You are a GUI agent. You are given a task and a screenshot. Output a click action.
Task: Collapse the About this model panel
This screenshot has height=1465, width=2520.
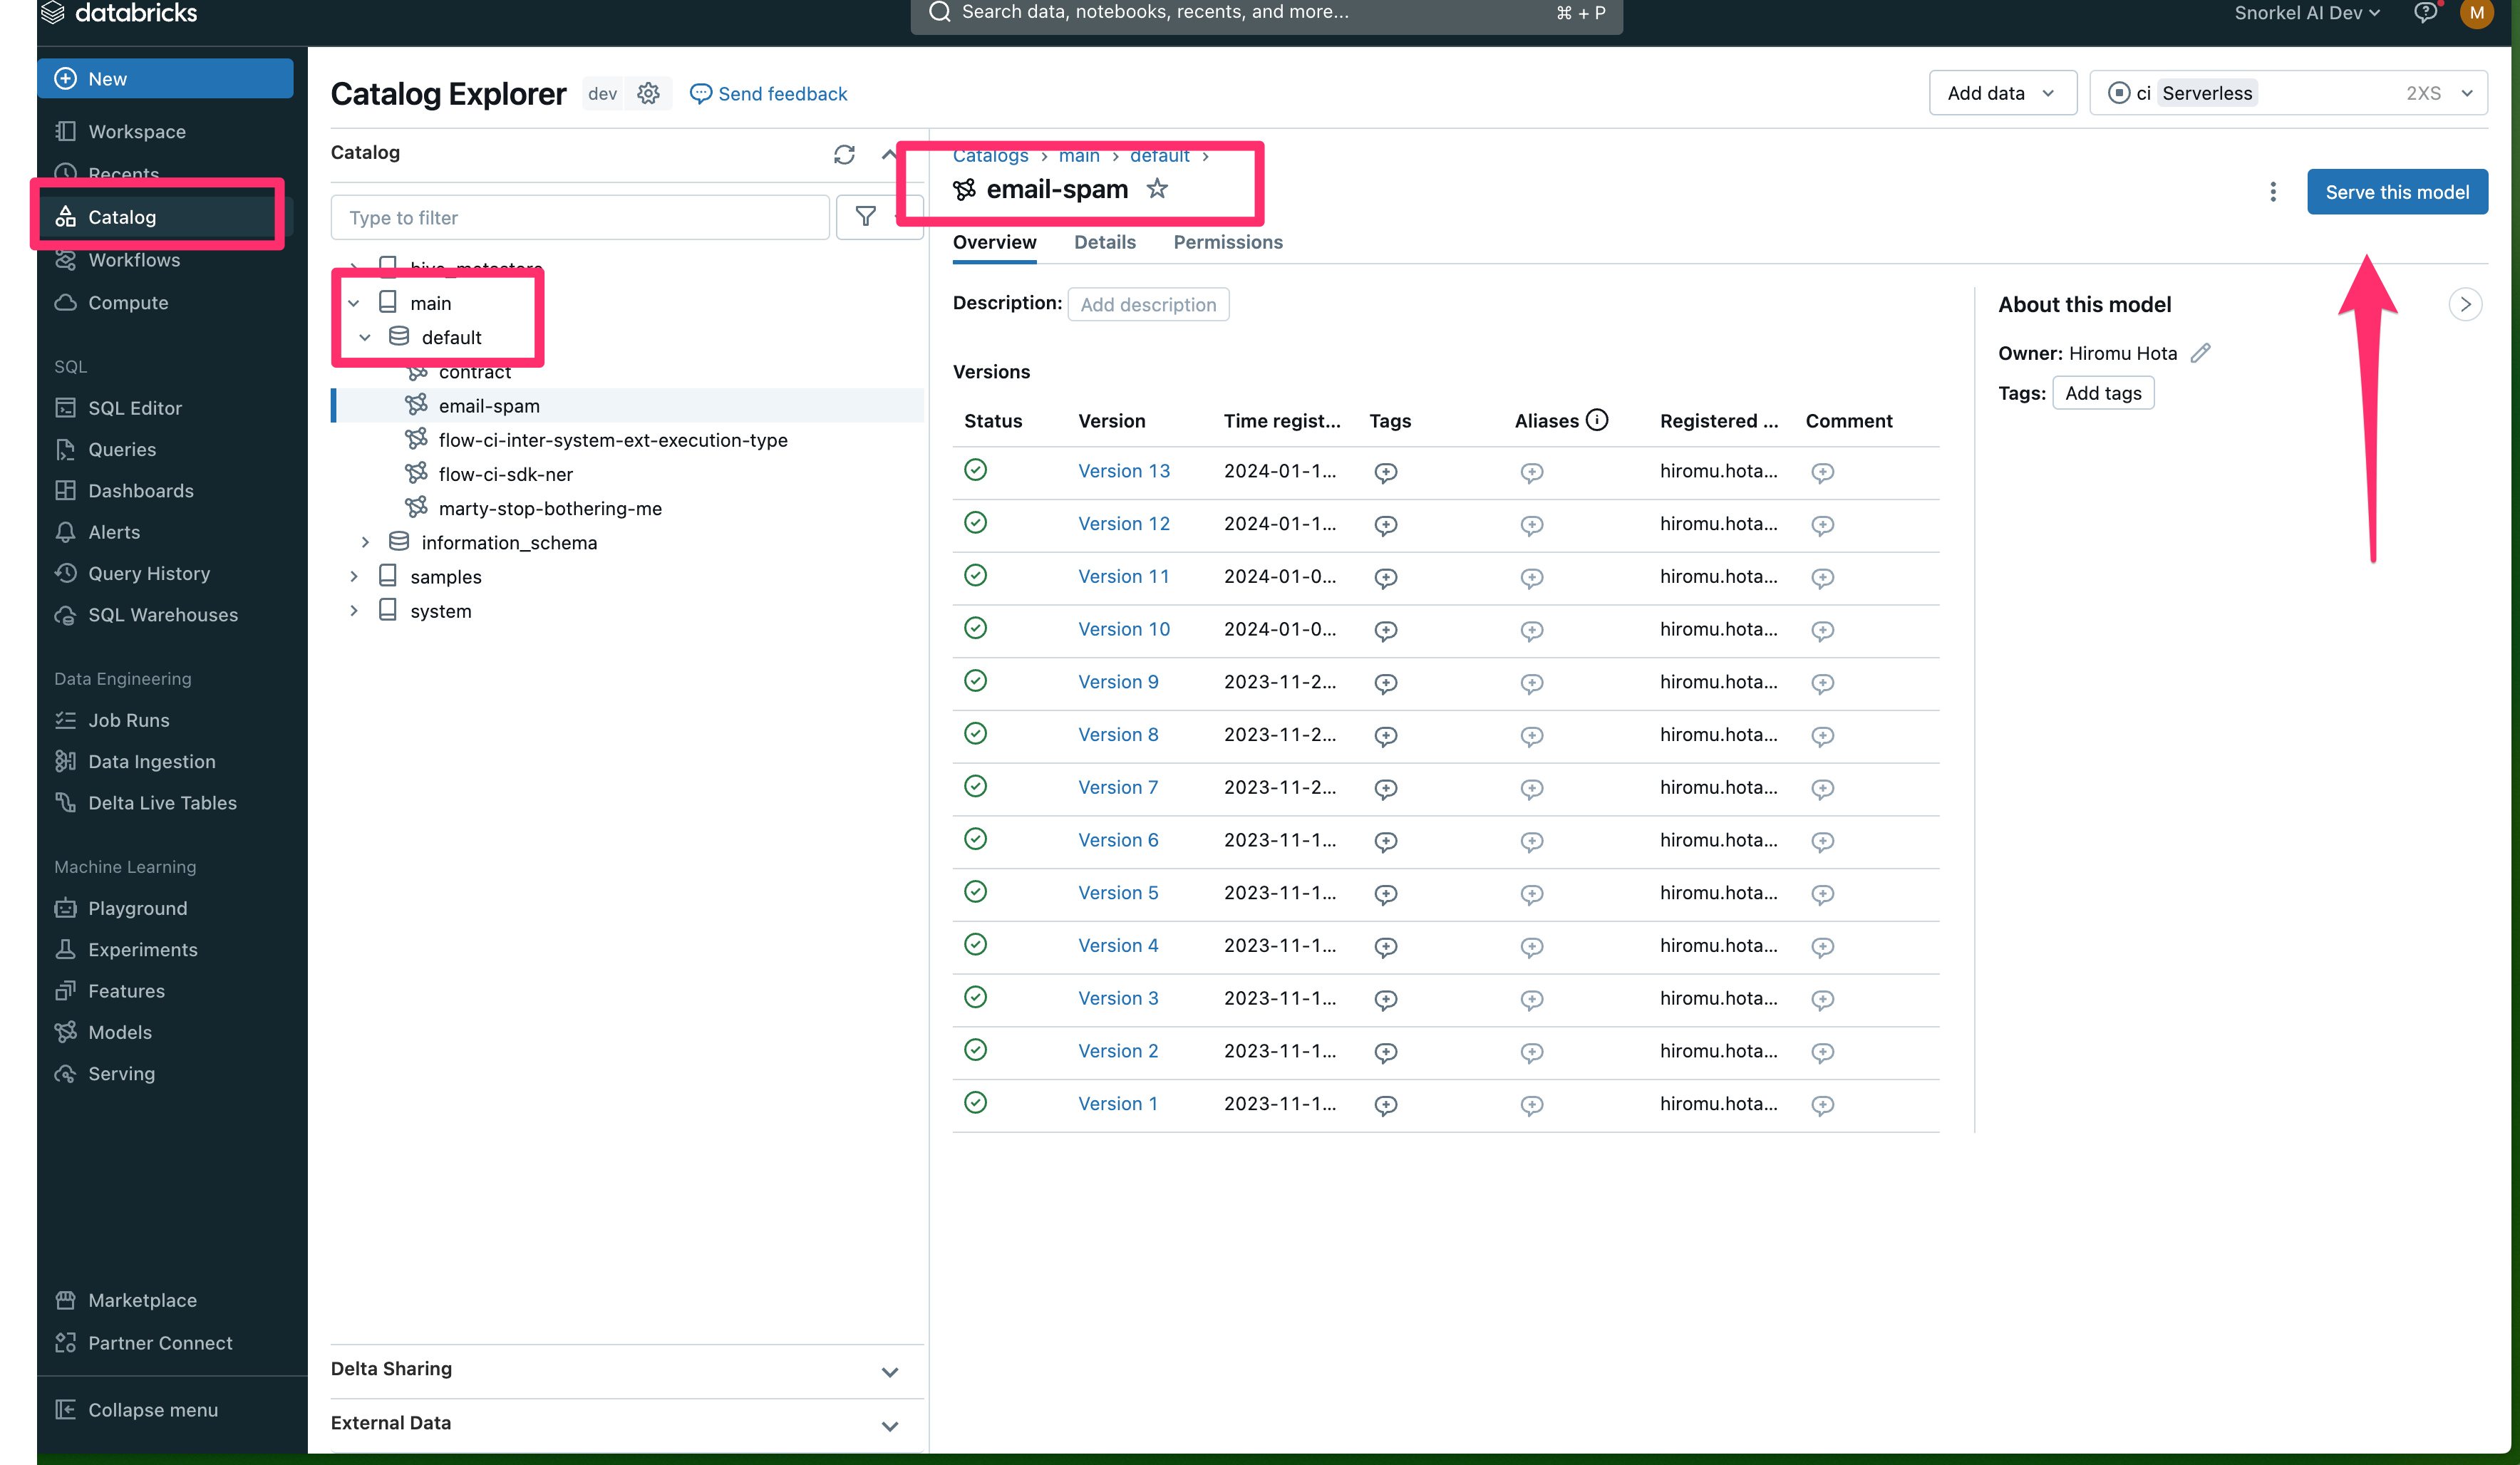click(2465, 304)
